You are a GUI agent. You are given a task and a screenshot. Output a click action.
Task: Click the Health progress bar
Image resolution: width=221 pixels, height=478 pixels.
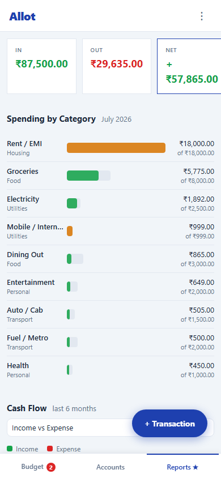click(x=70, y=370)
